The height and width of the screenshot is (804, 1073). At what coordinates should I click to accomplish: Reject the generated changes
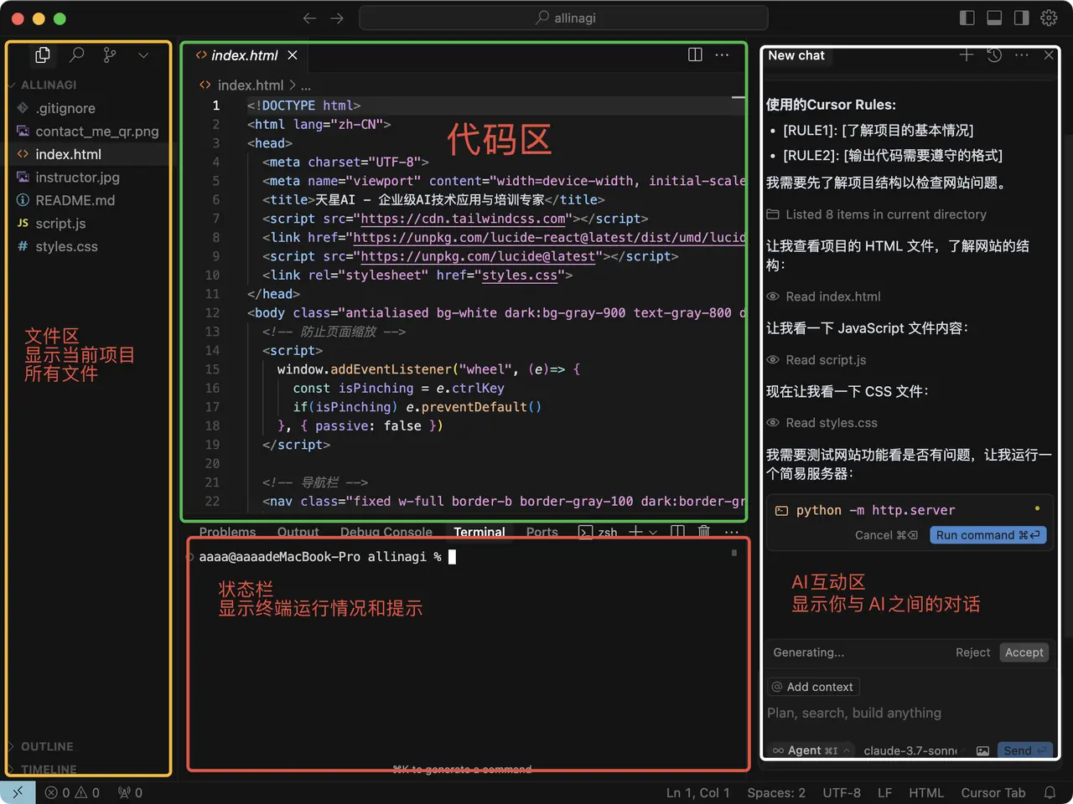tap(972, 652)
